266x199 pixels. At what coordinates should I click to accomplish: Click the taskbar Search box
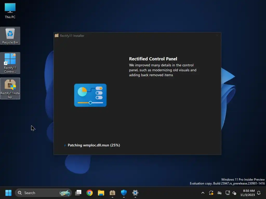click(x=43, y=193)
